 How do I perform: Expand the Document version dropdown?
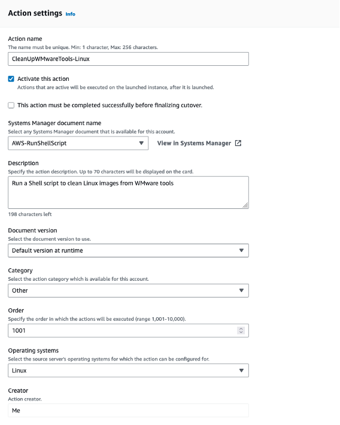(128, 250)
